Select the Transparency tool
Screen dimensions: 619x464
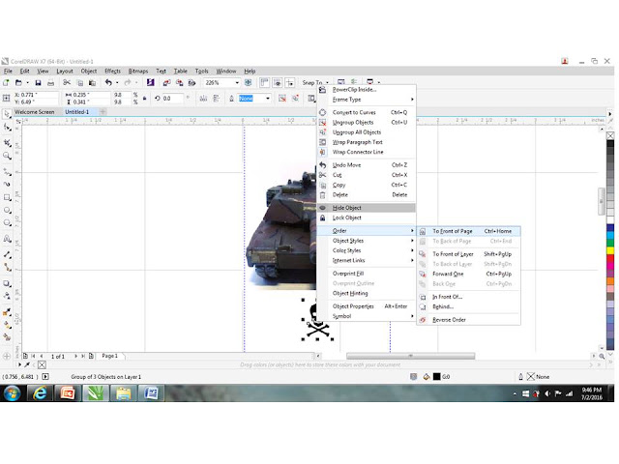pyautogui.click(x=7, y=296)
